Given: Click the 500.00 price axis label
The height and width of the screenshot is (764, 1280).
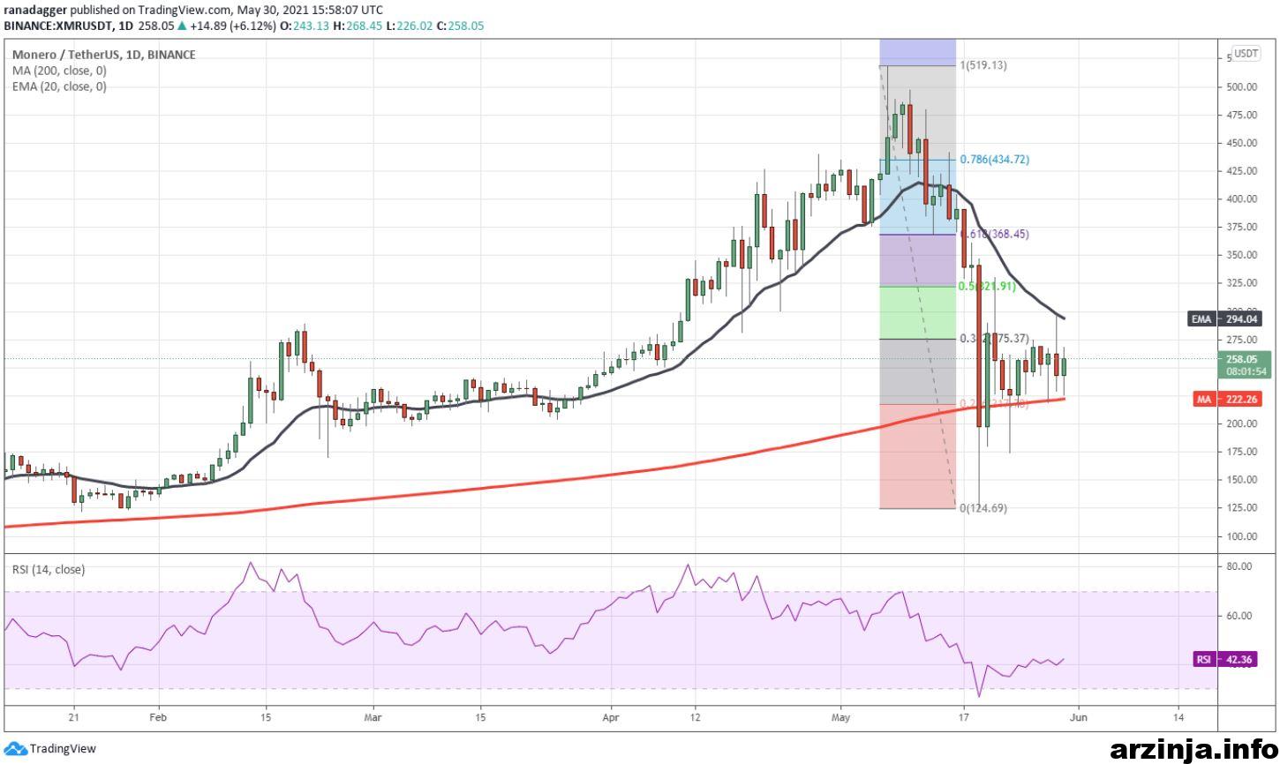Looking at the screenshot, I should point(1241,86).
